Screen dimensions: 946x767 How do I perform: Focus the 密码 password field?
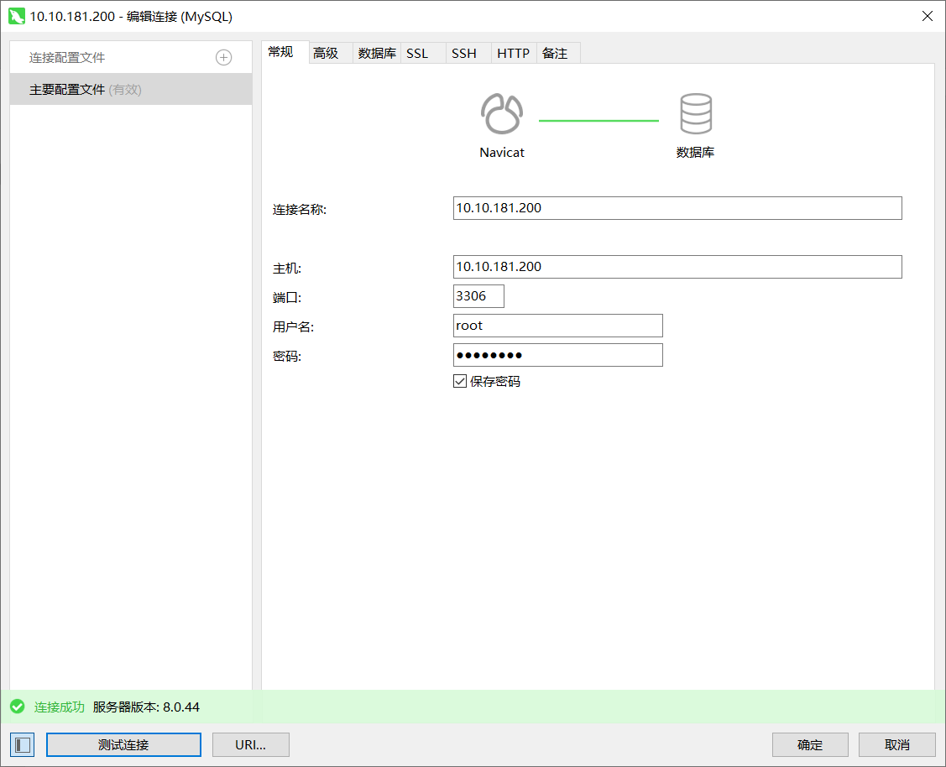click(x=558, y=355)
